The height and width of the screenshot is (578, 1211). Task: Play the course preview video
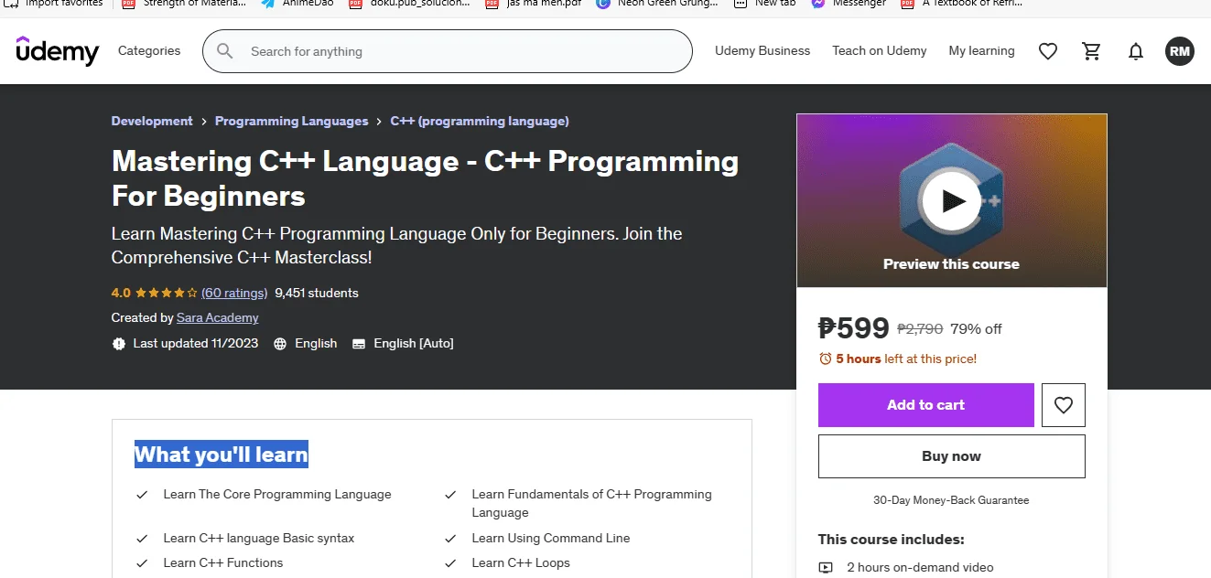(951, 200)
